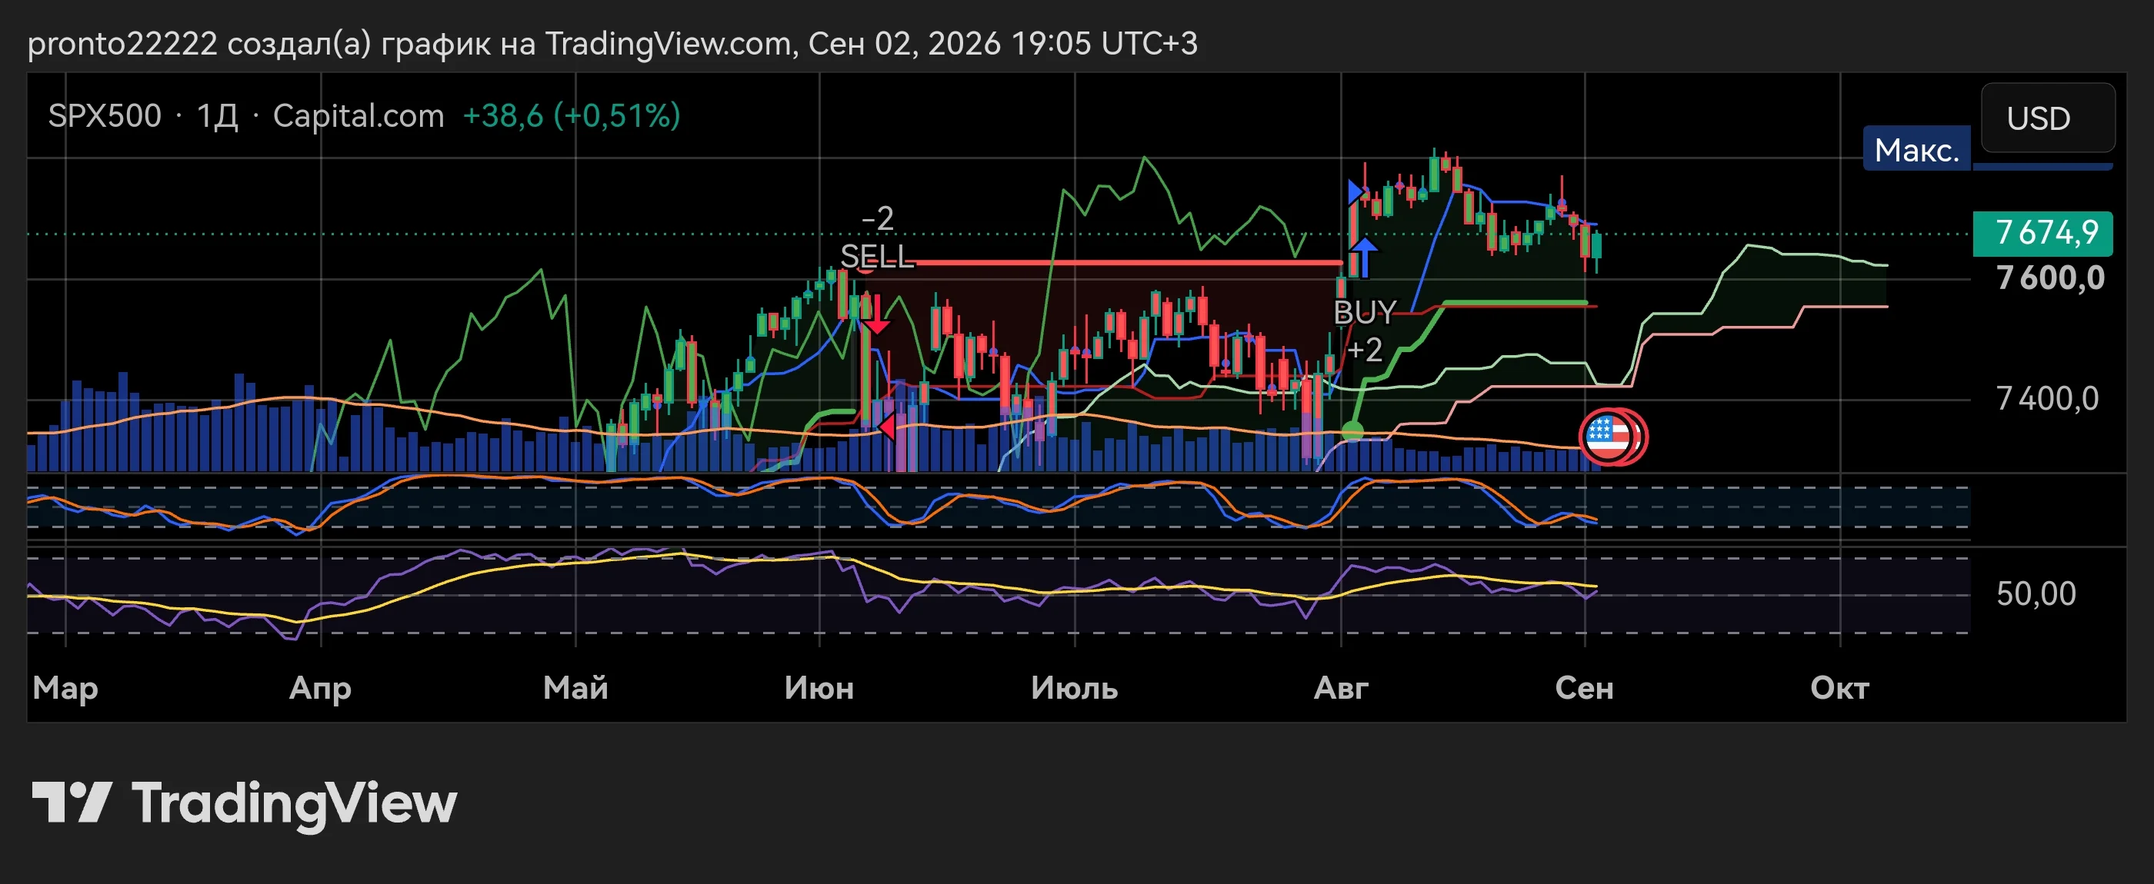The height and width of the screenshot is (884, 2154).
Task: Click the "Авг" month label on the time axis
Action: (1341, 688)
